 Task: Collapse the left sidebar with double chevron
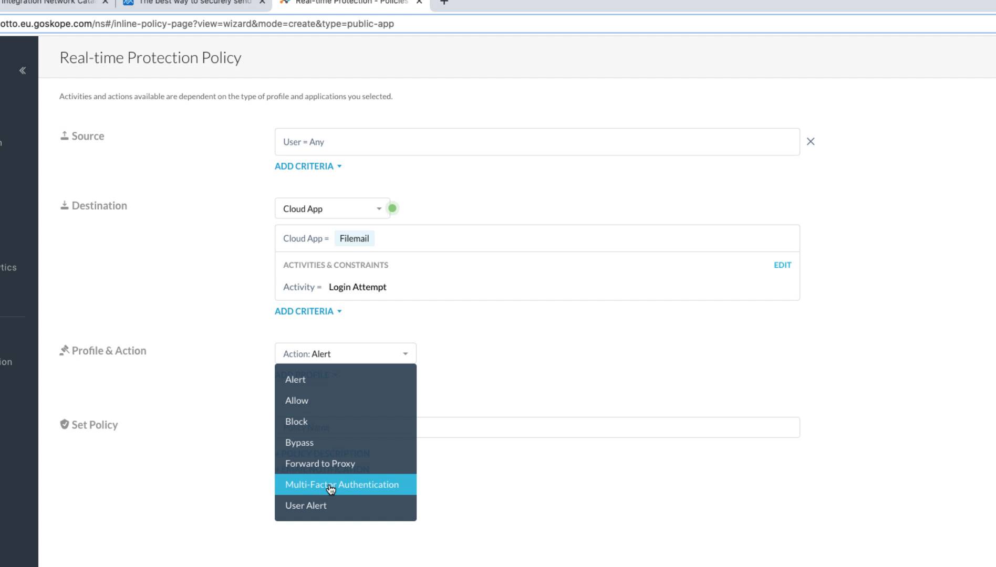(x=23, y=70)
